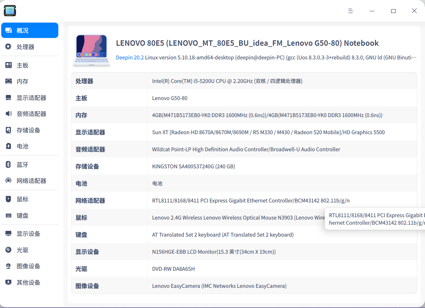This screenshot has height=308, width=425.
Task: Select the 蓝牙 sidebar label
Action: point(23,165)
